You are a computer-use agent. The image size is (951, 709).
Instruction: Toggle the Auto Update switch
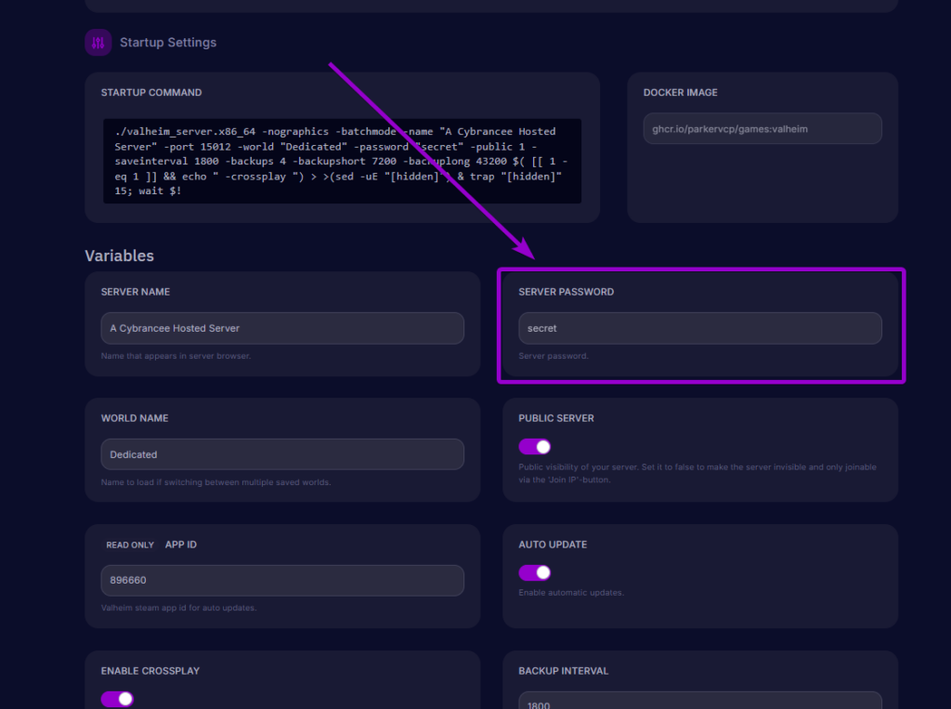tap(534, 572)
